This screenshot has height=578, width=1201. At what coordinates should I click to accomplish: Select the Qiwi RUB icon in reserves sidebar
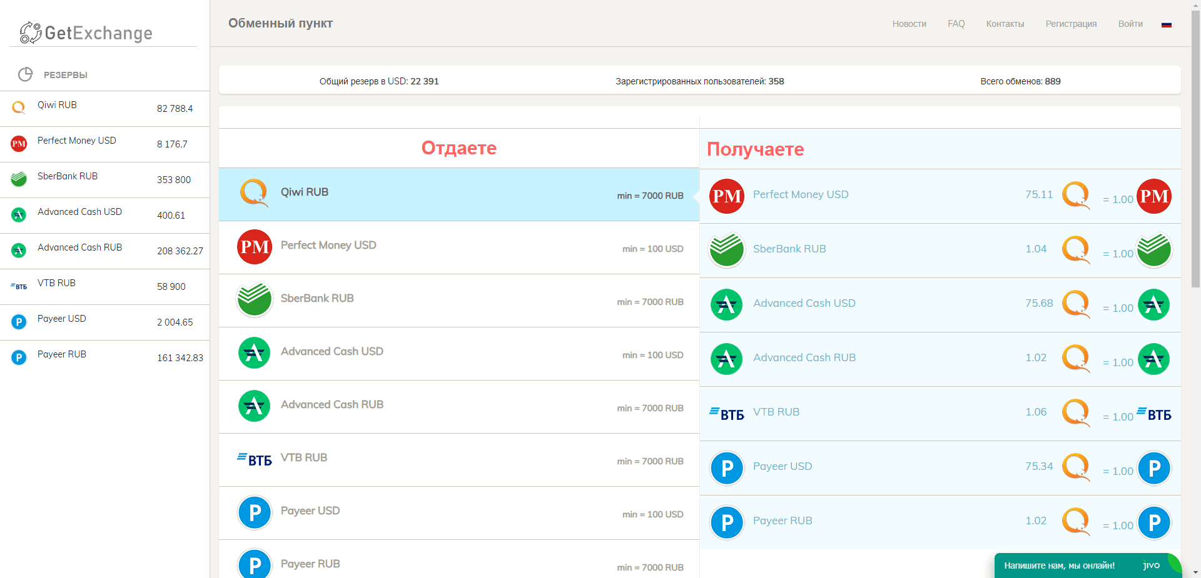pyautogui.click(x=18, y=107)
